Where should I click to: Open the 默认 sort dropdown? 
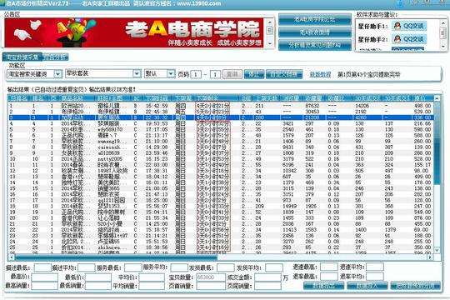(x=171, y=74)
